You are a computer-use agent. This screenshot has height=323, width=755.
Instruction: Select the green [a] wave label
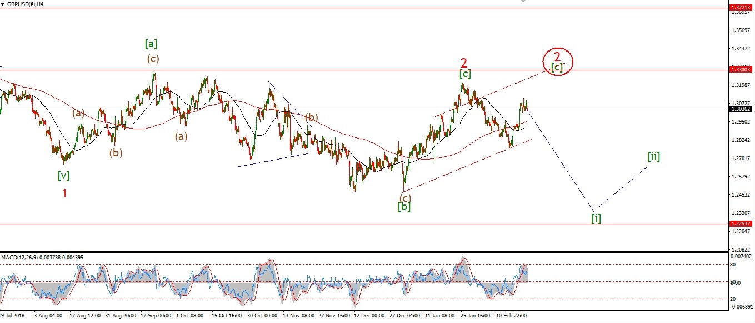pyautogui.click(x=151, y=43)
